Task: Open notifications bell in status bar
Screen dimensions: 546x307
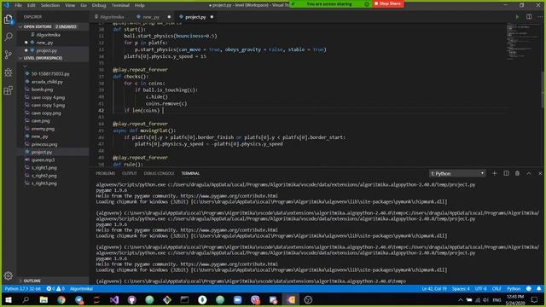Action: (x=538, y=288)
